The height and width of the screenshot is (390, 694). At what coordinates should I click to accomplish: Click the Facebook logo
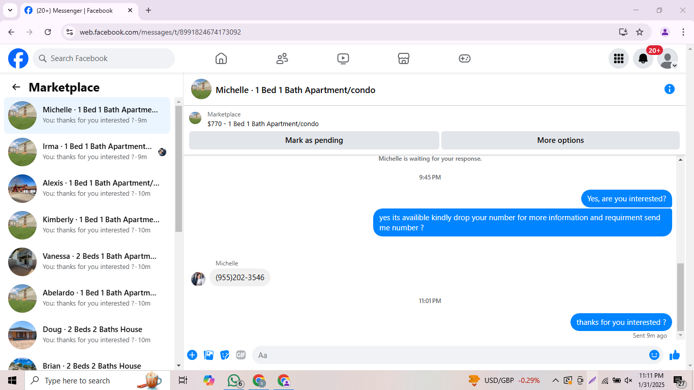[x=18, y=58]
